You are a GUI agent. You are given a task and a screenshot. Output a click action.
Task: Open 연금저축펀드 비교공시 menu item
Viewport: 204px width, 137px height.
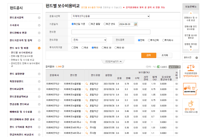click(x=22, y=135)
